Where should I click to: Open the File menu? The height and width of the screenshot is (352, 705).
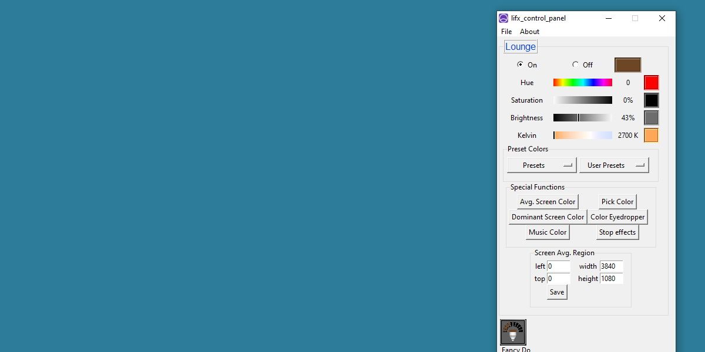(506, 32)
